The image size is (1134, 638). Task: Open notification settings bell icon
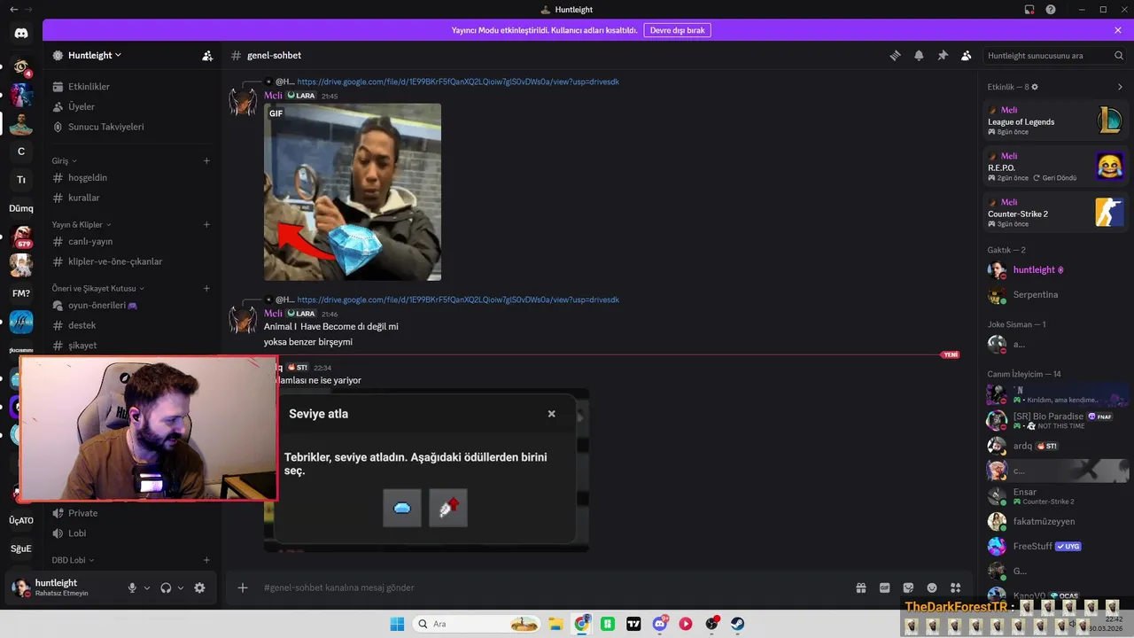pos(919,55)
